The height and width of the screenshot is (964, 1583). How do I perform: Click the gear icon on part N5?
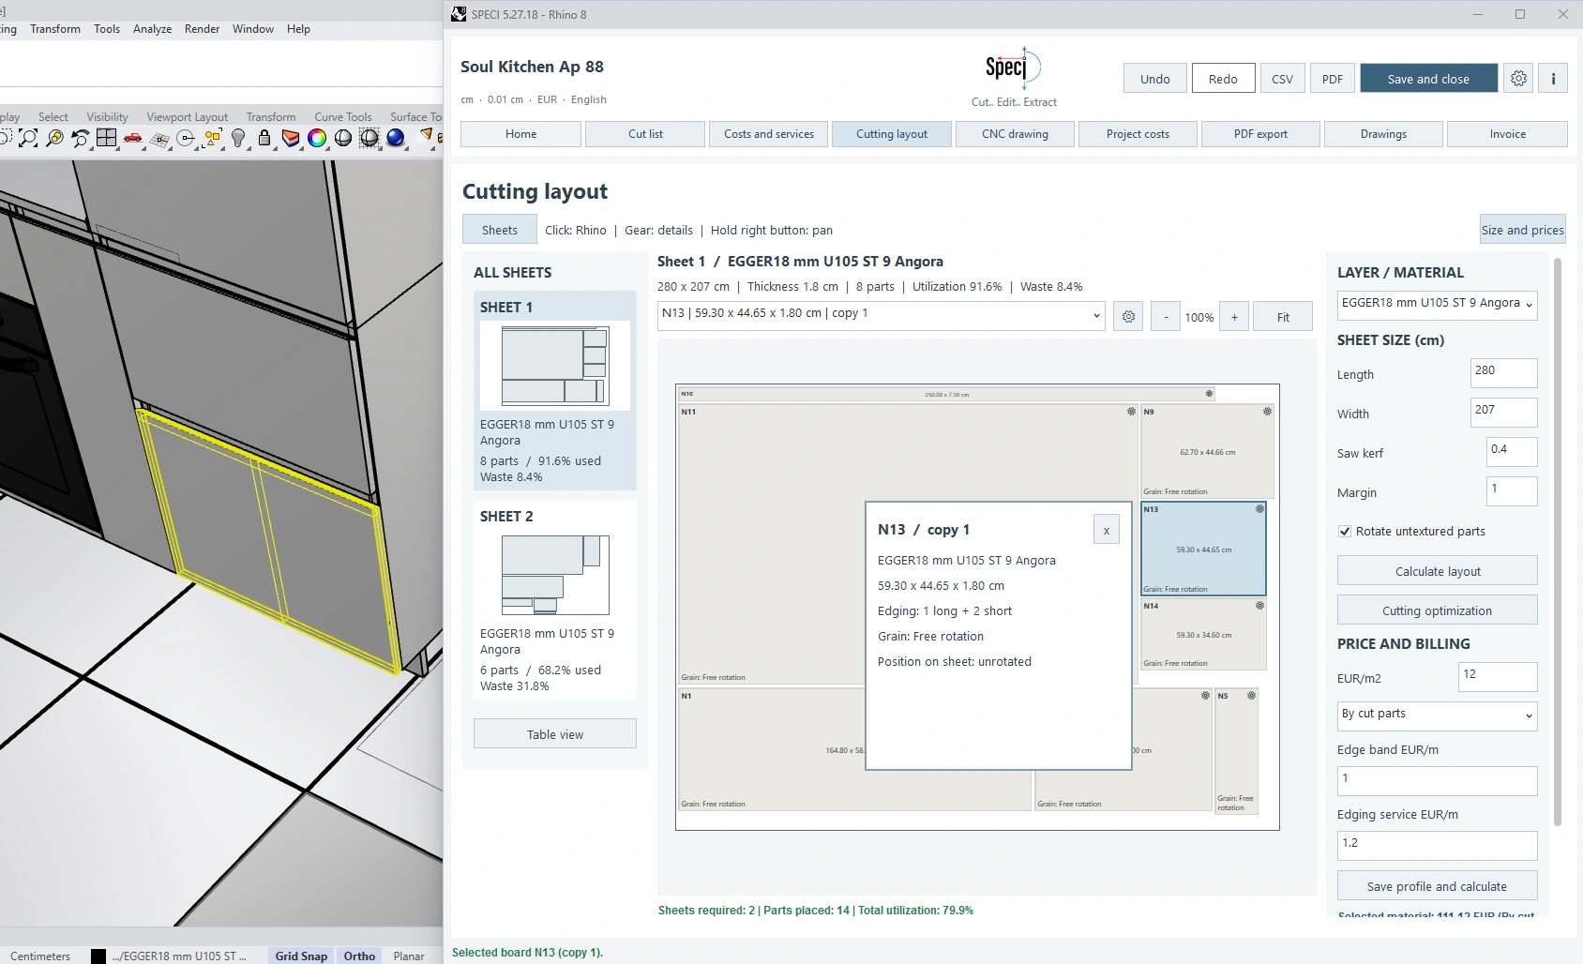pyautogui.click(x=1251, y=696)
